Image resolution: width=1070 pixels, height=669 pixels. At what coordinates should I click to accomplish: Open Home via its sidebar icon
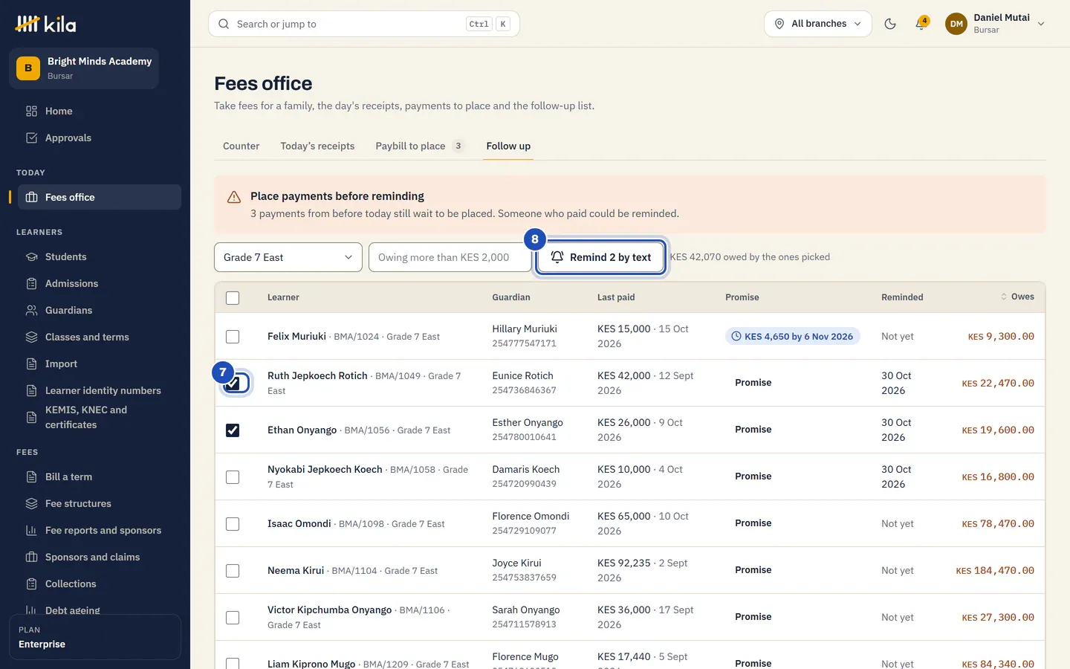coord(31,111)
